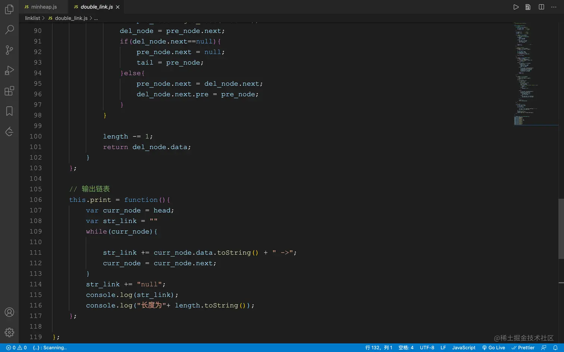Click line number 100 in the gutter
This screenshot has width=564, height=352.
pos(36,136)
